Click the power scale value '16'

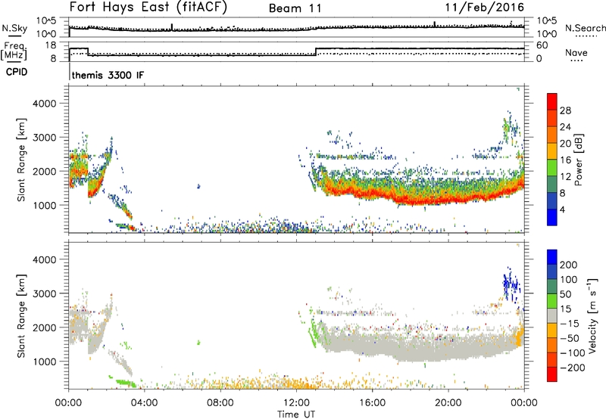point(565,160)
